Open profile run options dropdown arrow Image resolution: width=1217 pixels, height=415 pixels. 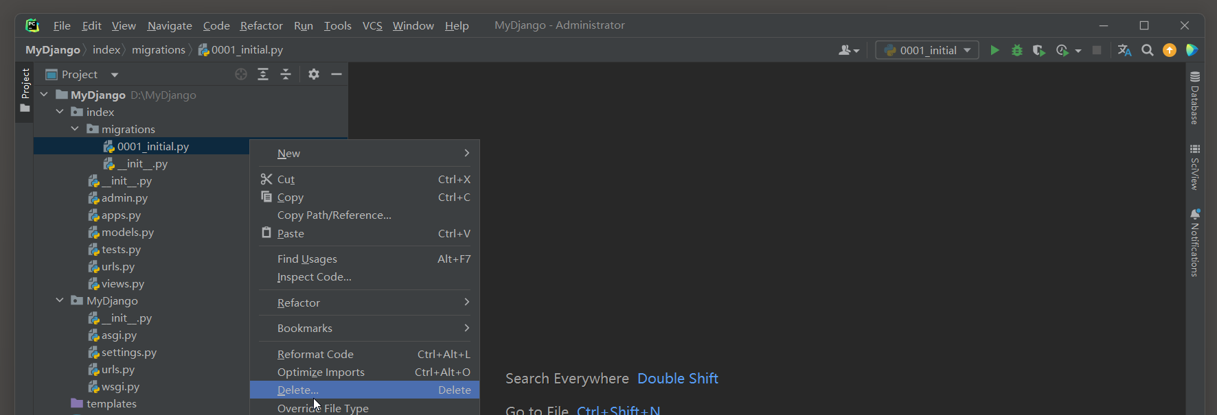click(x=1078, y=51)
